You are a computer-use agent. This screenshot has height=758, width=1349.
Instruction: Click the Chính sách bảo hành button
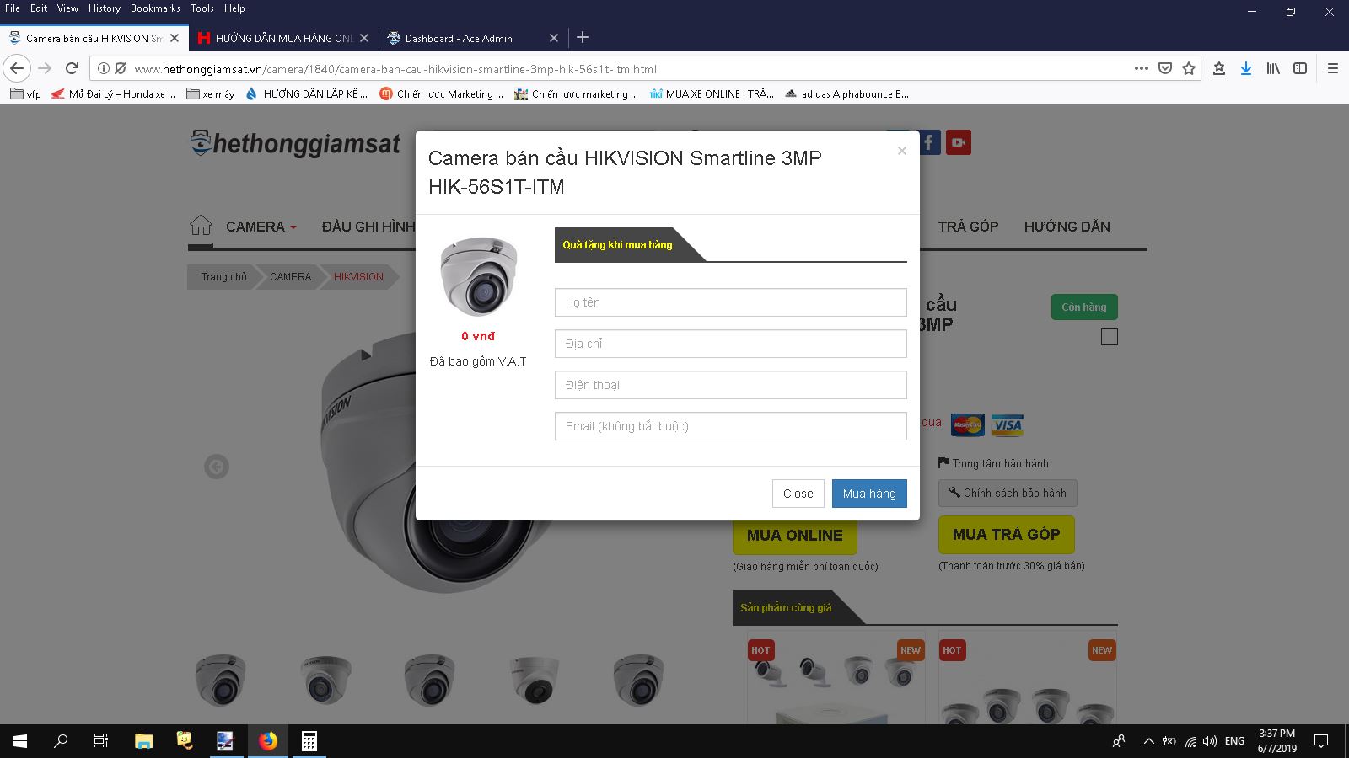tap(1008, 493)
